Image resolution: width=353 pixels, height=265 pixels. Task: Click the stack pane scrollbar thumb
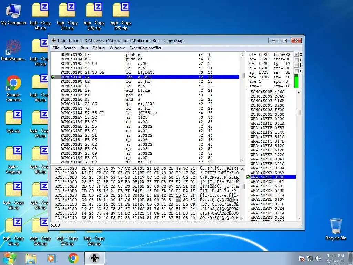[299, 112]
